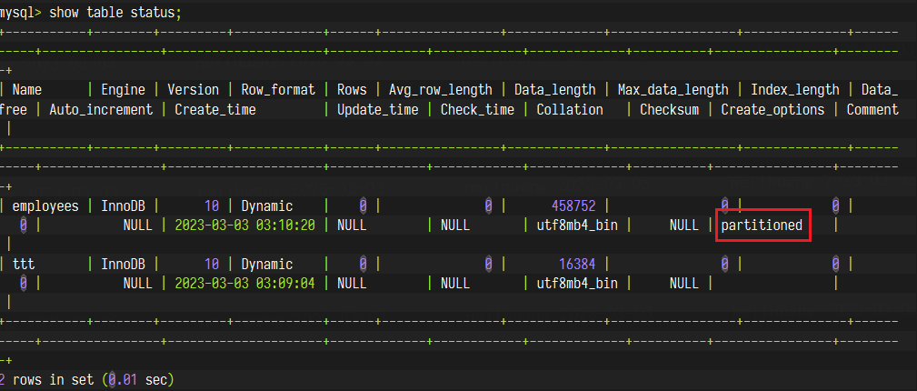Select the "Engine" column header
917x391 pixels.
pyautogui.click(x=123, y=90)
